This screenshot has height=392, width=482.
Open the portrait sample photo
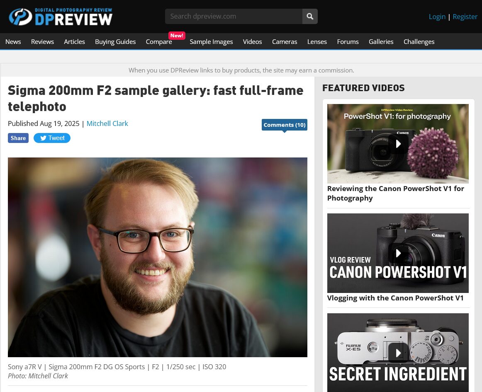[157, 257]
